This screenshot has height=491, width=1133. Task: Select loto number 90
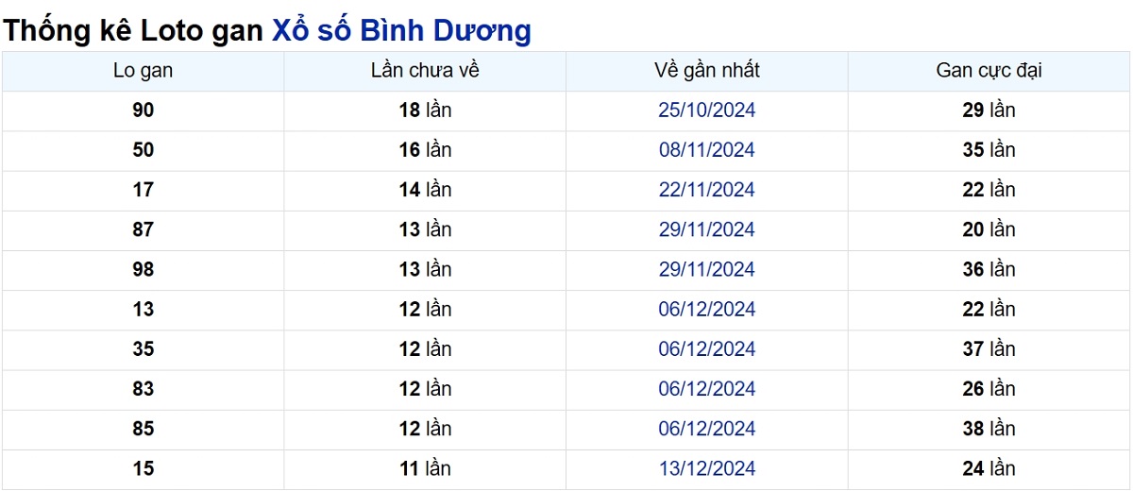click(143, 110)
